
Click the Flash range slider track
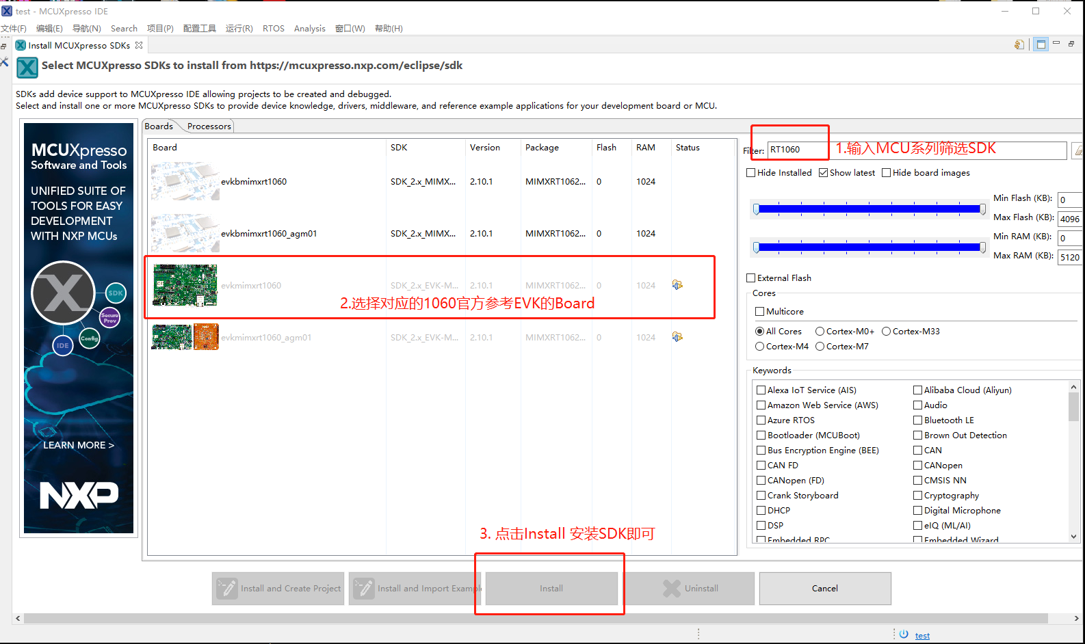870,209
